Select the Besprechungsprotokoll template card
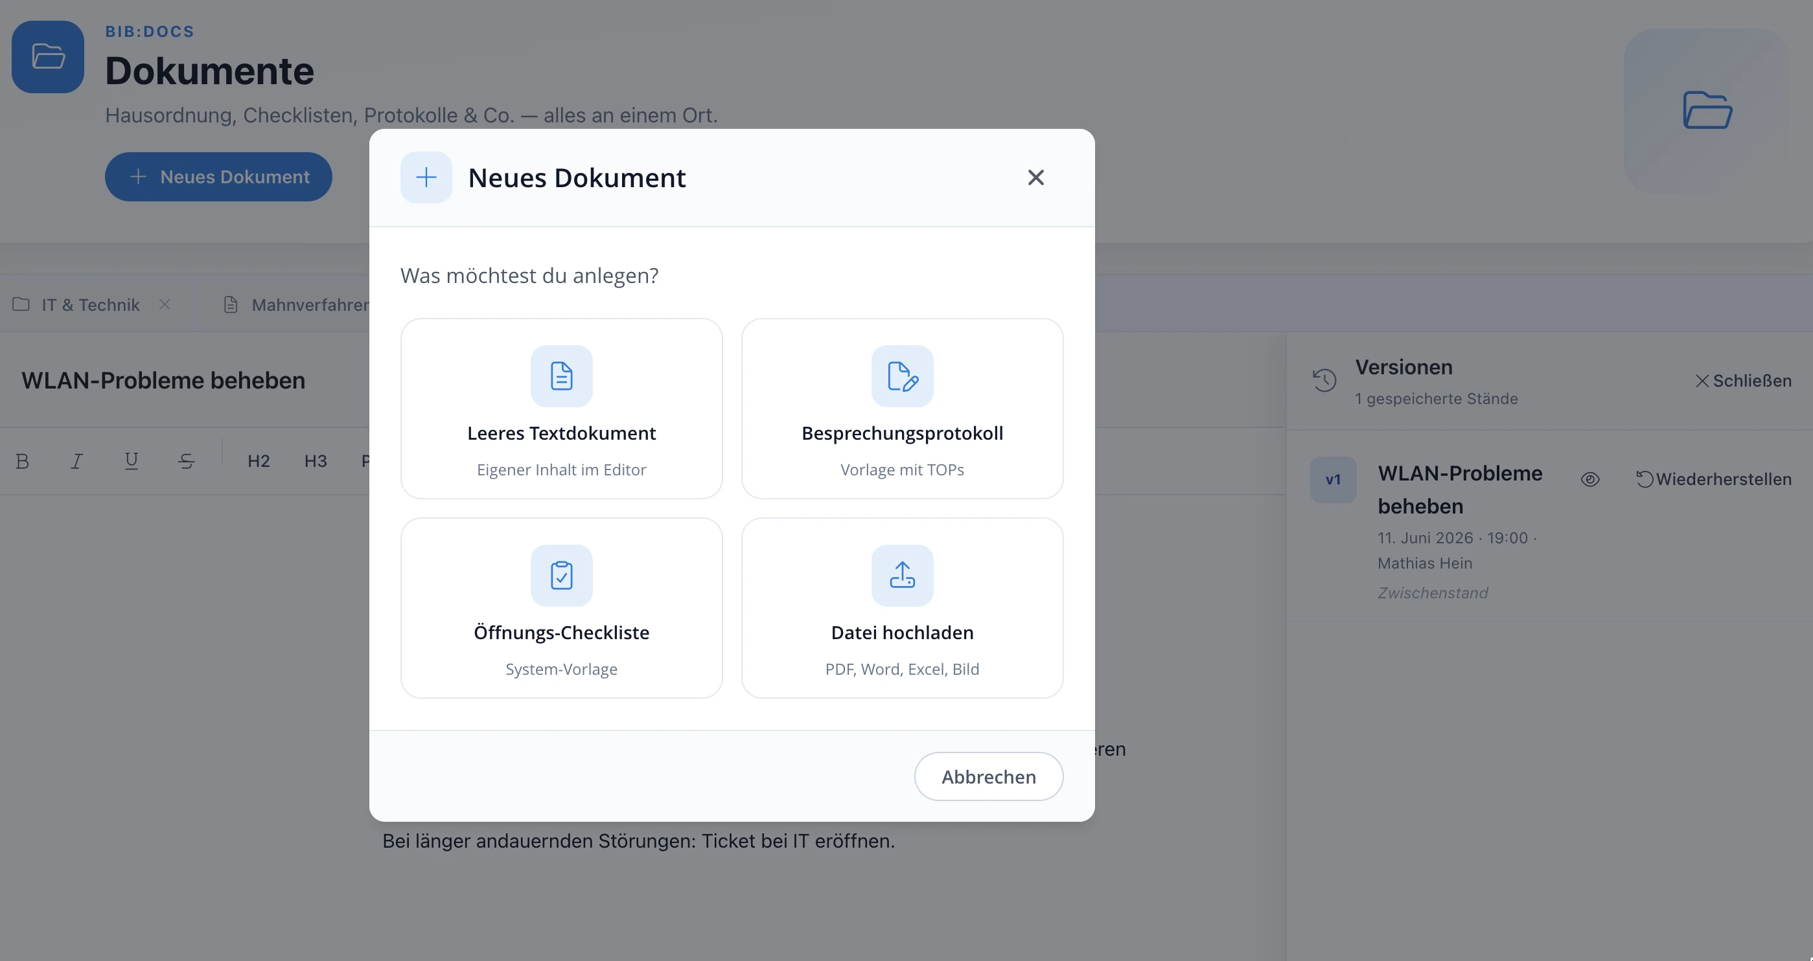1813x961 pixels. (x=901, y=409)
